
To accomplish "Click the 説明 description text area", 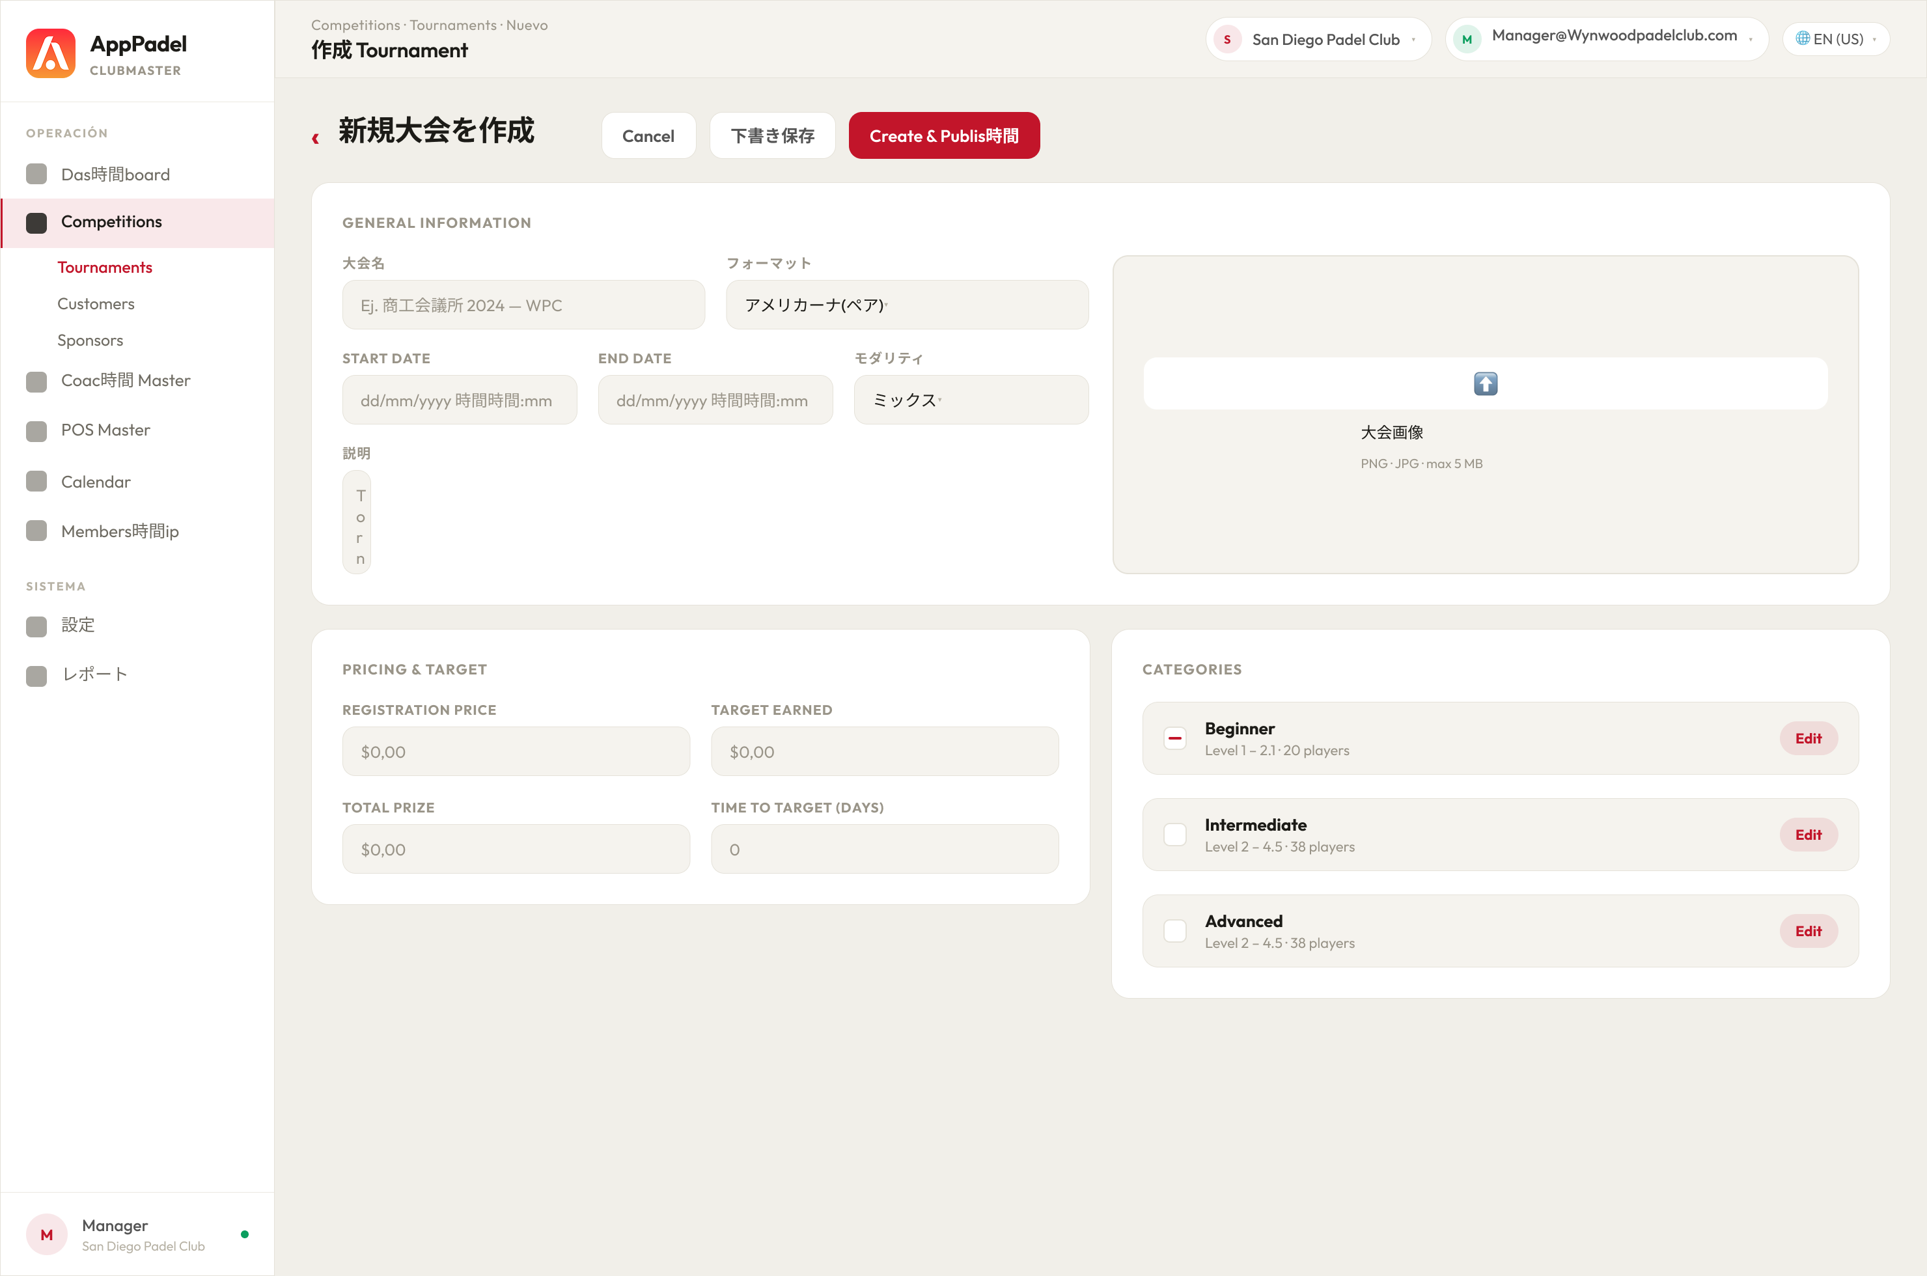I will [x=357, y=522].
